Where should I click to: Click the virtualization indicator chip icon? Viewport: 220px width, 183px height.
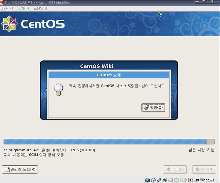click(176, 180)
